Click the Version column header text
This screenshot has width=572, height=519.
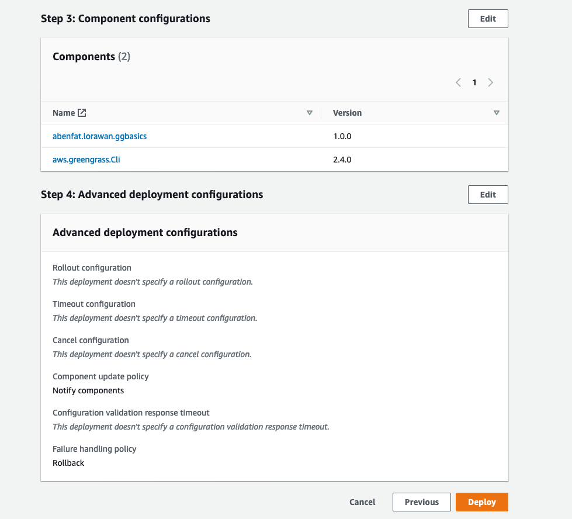347,113
